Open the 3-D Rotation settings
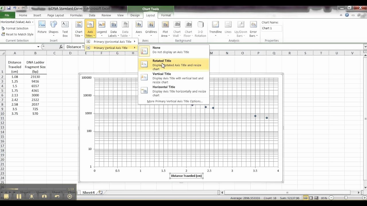The image size is (367, 206). [x=200, y=28]
